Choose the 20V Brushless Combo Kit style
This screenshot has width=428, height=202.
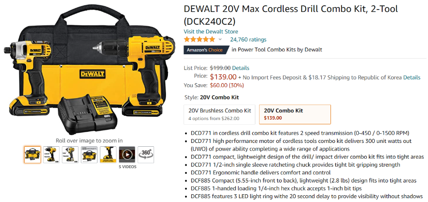pos(219,114)
